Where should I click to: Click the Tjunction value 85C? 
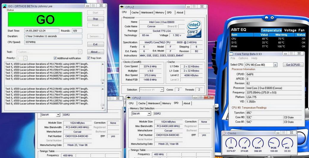pyautogui.click(x=274, y=113)
